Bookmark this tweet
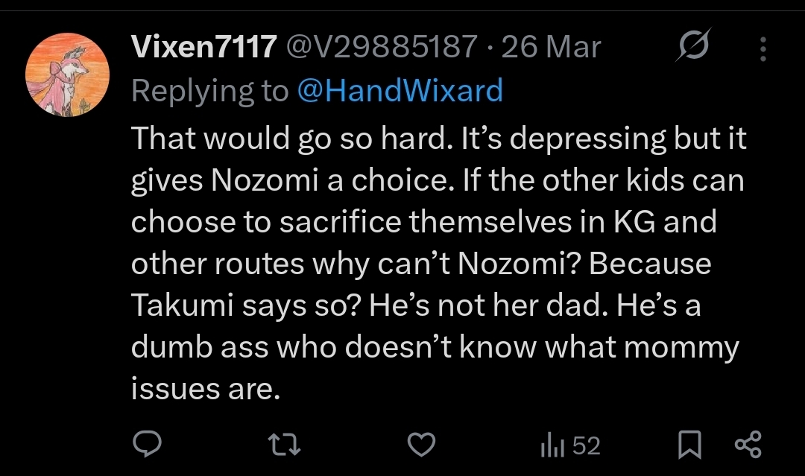 [x=689, y=444]
